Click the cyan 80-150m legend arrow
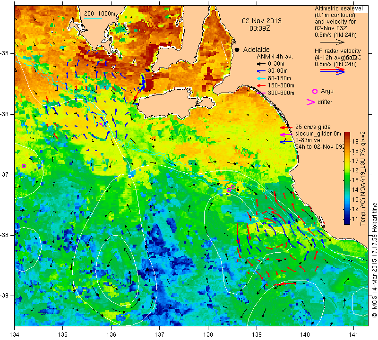 pyautogui.click(x=261, y=78)
